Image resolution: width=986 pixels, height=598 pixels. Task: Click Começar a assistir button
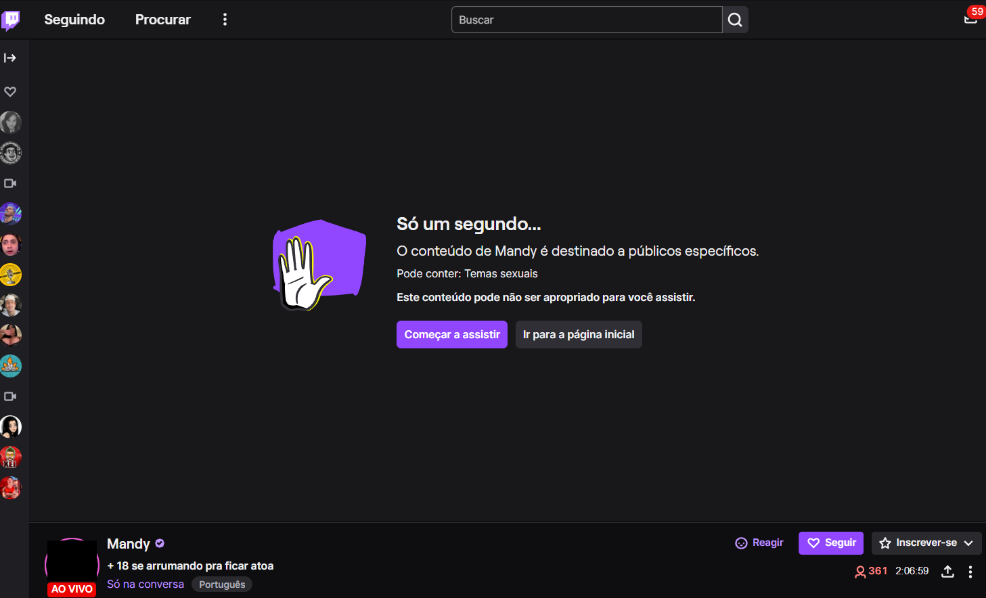(x=452, y=335)
